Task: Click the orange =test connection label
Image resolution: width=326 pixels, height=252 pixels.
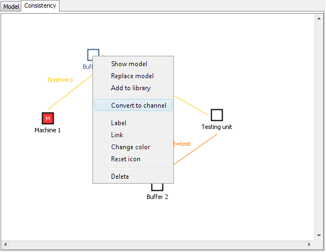Action: pyautogui.click(x=182, y=144)
